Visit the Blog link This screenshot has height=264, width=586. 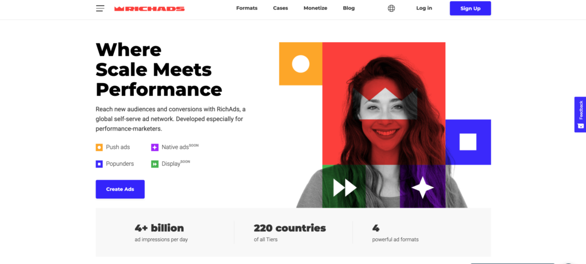(349, 8)
